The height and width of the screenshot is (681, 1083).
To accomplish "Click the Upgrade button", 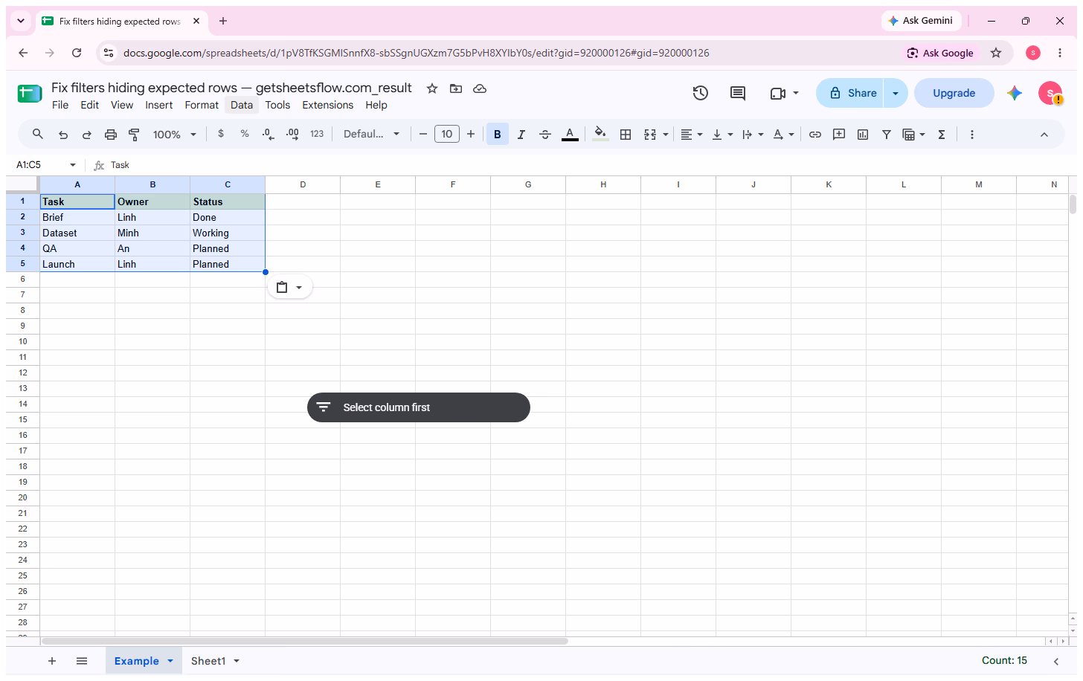I will click(954, 93).
